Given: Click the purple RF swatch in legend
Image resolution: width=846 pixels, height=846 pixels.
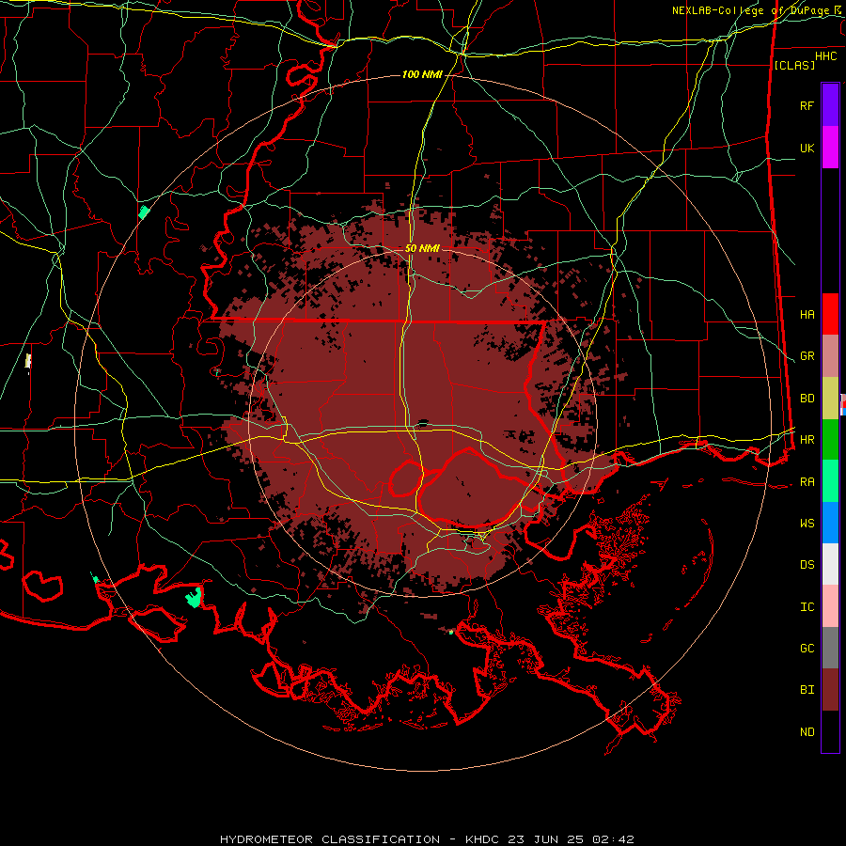Looking at the screenshot, I should click(x=830, y=105).
